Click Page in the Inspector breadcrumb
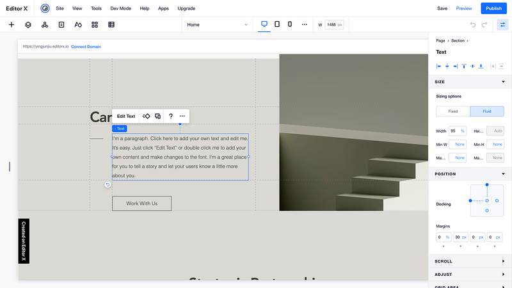The width and height of the screenshot is (512, 288). (440, 41)
